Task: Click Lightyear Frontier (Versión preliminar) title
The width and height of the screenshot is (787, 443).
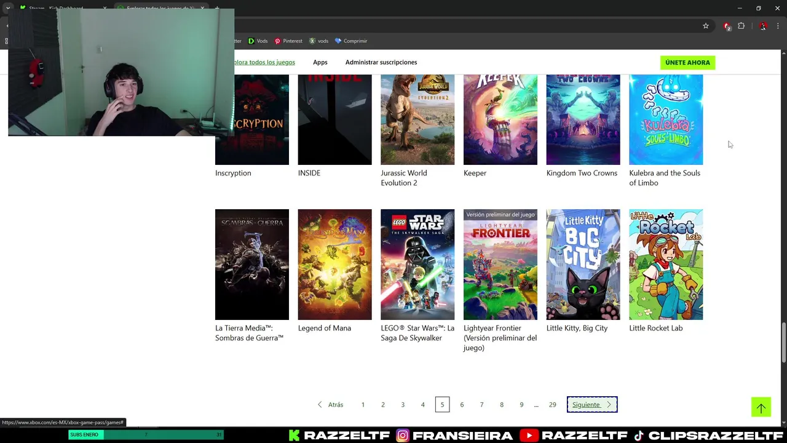Action: [500, 338]
